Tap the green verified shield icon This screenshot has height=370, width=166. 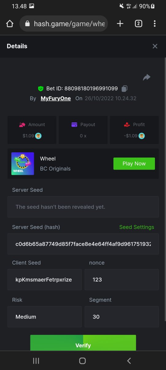click(x=41, y=89)
